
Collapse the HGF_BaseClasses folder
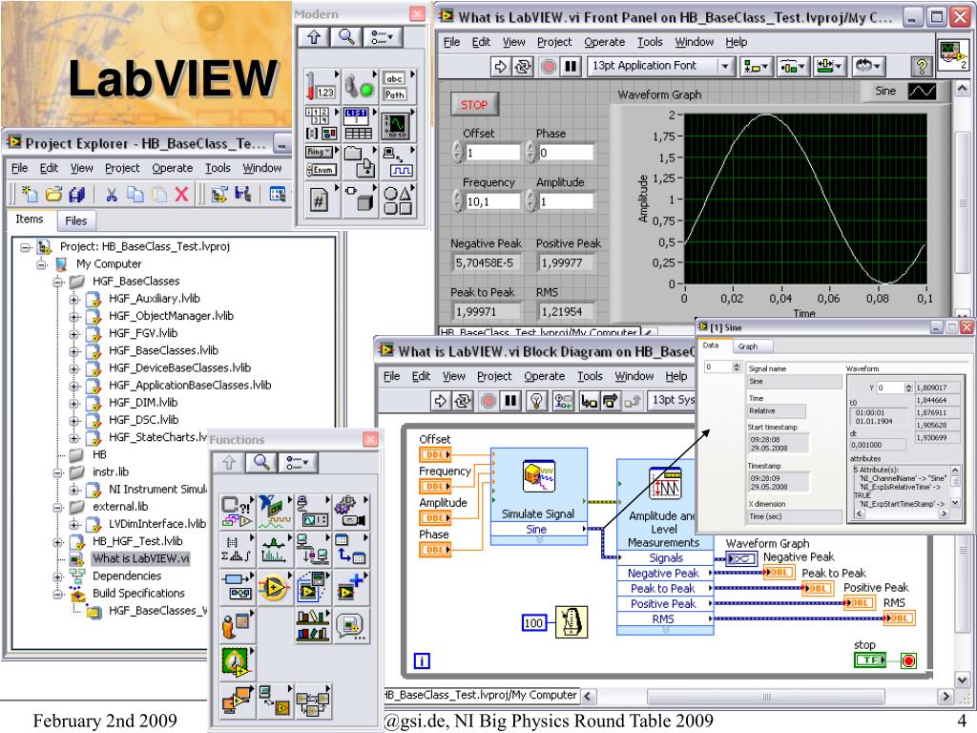58,282
